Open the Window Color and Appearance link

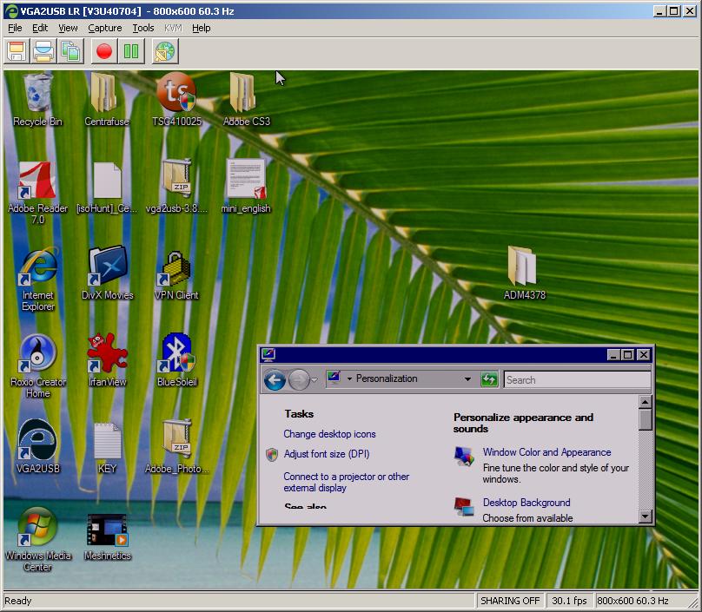(546, 452)
